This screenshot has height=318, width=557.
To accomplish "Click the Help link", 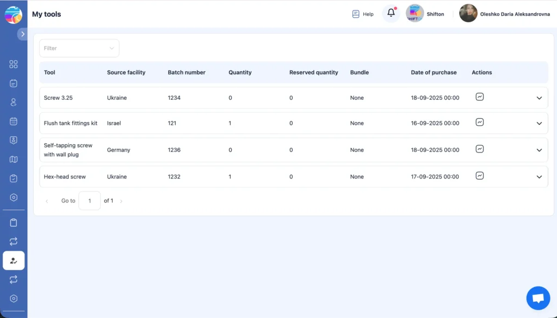I will (x=362, y=14).
